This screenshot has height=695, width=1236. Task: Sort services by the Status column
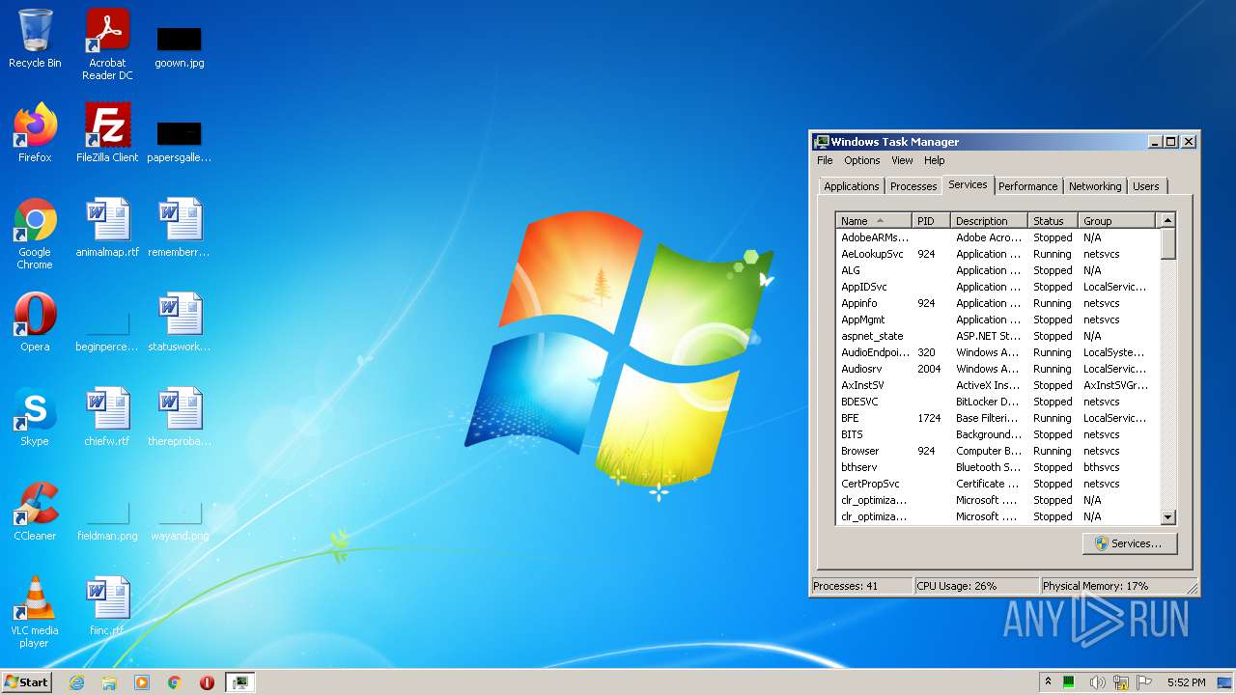[x=1053, y=221]
